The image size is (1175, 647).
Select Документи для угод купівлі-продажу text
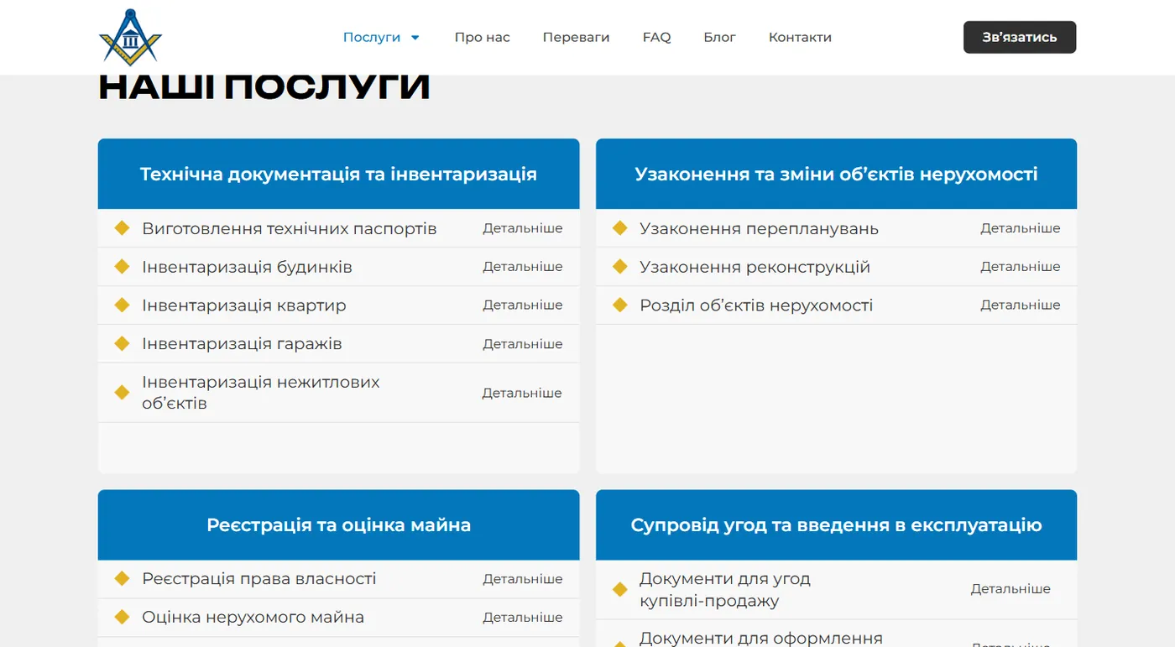pyautogui.click(x=725, y=589)
